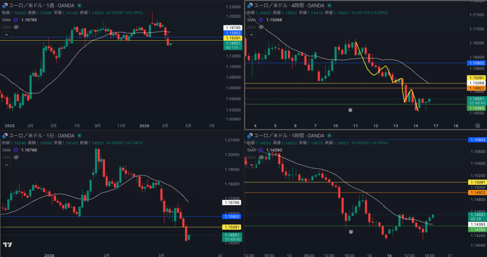The height and width of the screenshot is (257, 487).
Task: Click the SMA indicator icon in 1-hour chart
Action: [x=261, y=150]
